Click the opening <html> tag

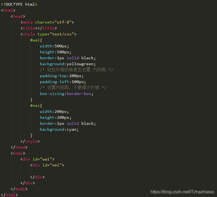8,10
